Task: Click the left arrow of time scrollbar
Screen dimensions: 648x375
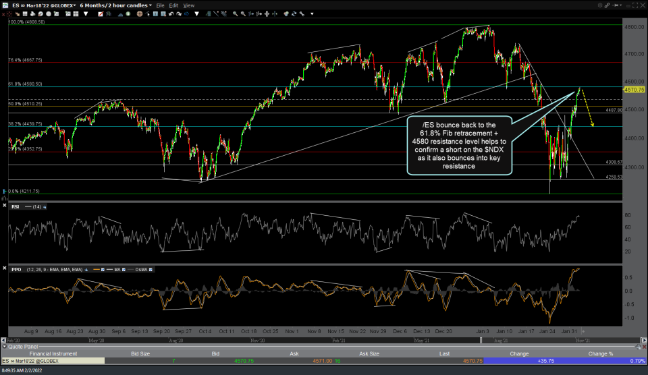Action: click(3, 341)
